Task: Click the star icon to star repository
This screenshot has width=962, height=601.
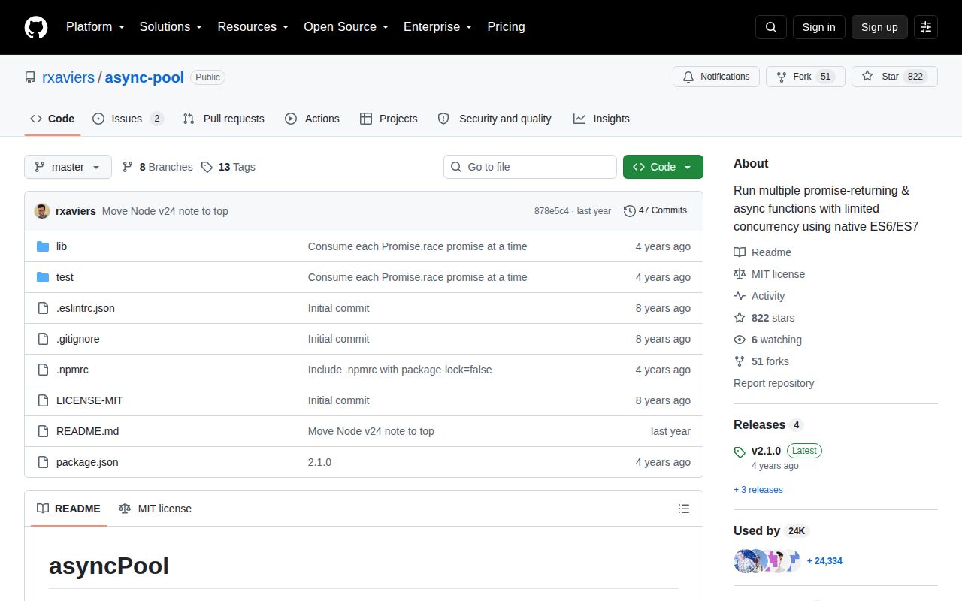Action: pos(867,77)
